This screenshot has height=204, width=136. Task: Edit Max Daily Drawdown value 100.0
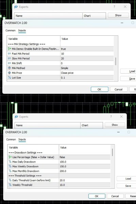pyautogui.click(x=85, y=162)
